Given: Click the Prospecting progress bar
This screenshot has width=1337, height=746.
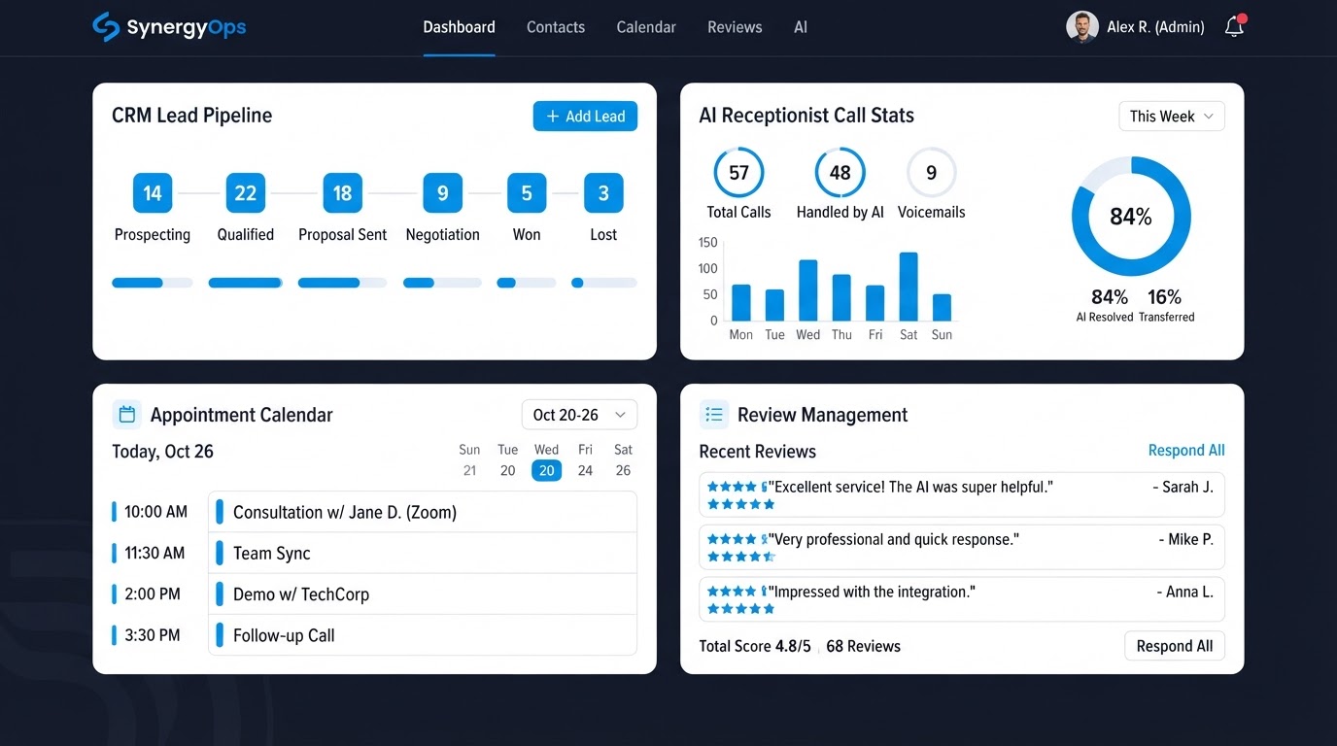Looking at the screenshot, I should click(x=153, y=283).
